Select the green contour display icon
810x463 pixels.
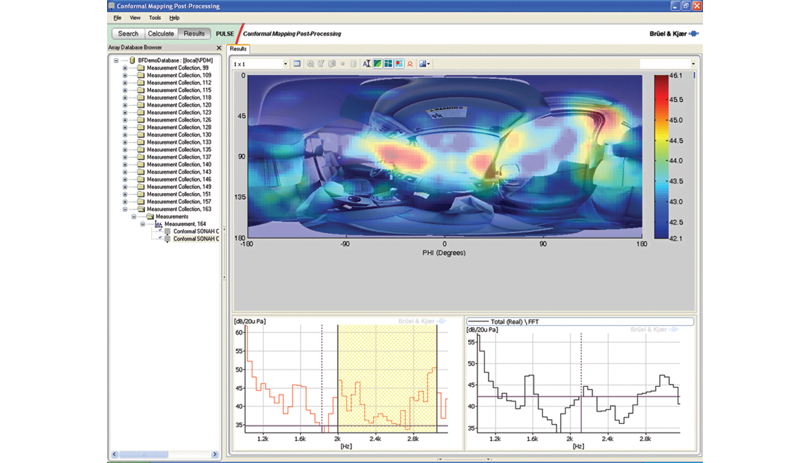click(378, 64)
